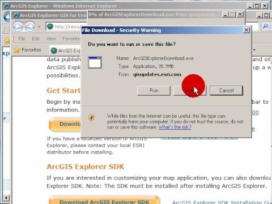Click the browser Forward arrow button

(x=30, y=27)
